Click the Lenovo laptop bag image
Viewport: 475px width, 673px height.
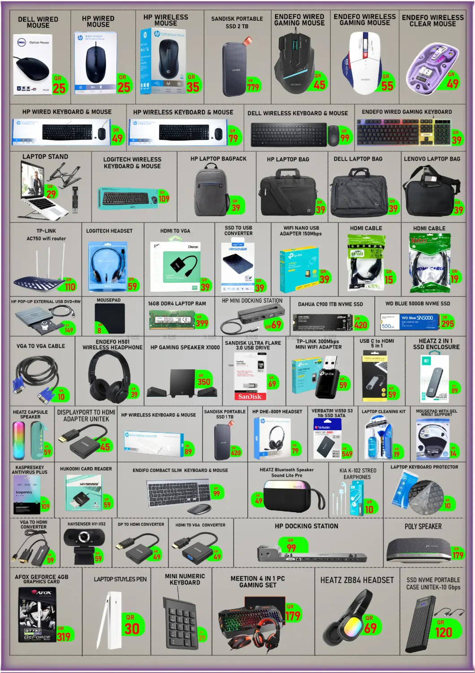tap(430, 192)
